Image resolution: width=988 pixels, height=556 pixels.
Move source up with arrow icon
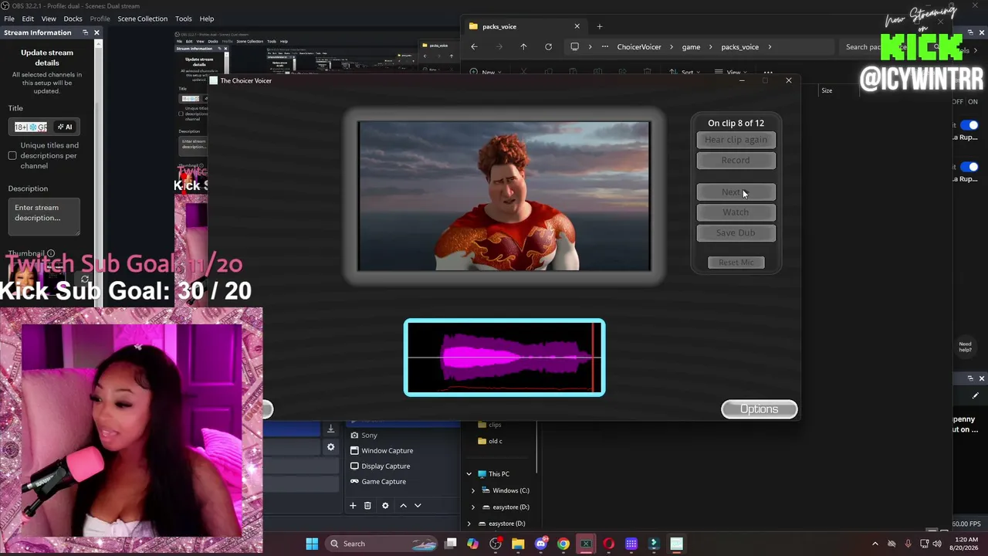tap(403, 506)
